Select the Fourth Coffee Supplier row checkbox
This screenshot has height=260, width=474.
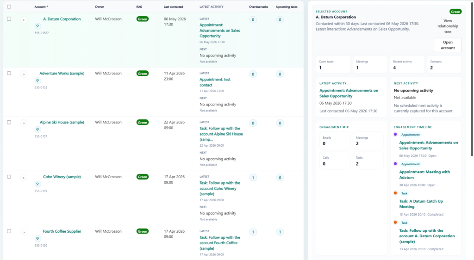pos(9,231)
